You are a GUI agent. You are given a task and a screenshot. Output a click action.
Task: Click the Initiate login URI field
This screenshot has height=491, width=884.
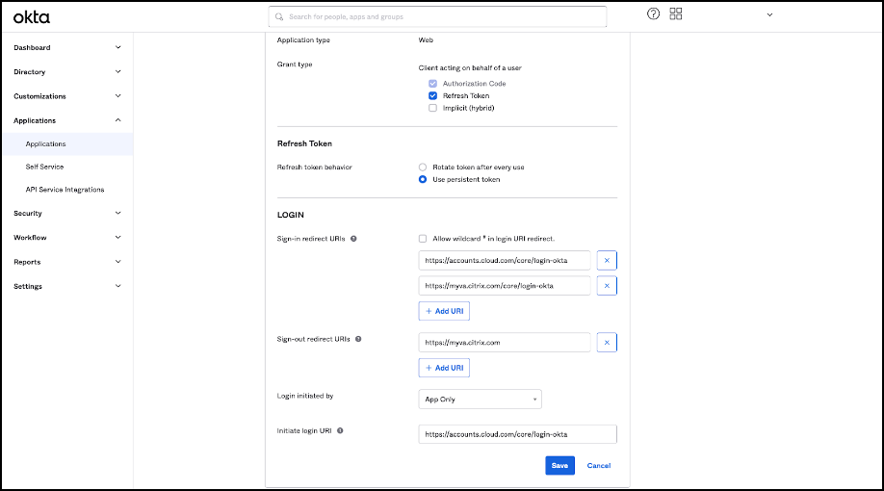click(x=517, y=434)
